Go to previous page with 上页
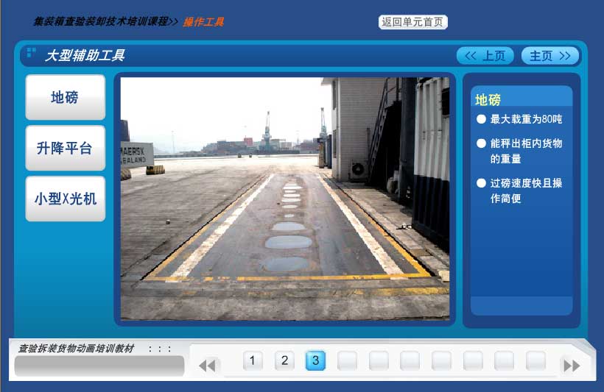The width and height of the screenshot is (604, 392). [x=485, y=56]
